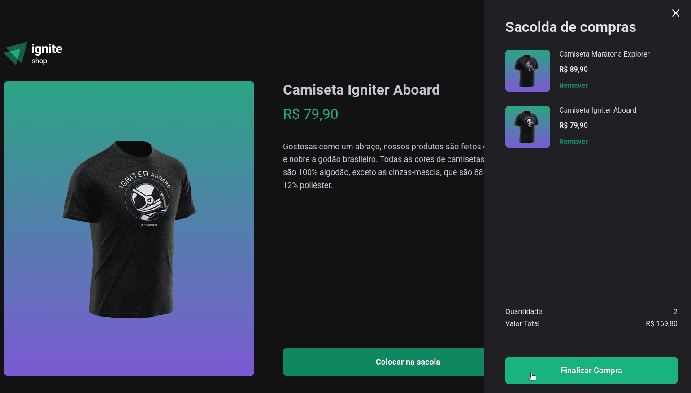Remove Camiseta Igniter Aboard from bag
The height and width of the screenshot is (393, 691).
pos(573,141)
